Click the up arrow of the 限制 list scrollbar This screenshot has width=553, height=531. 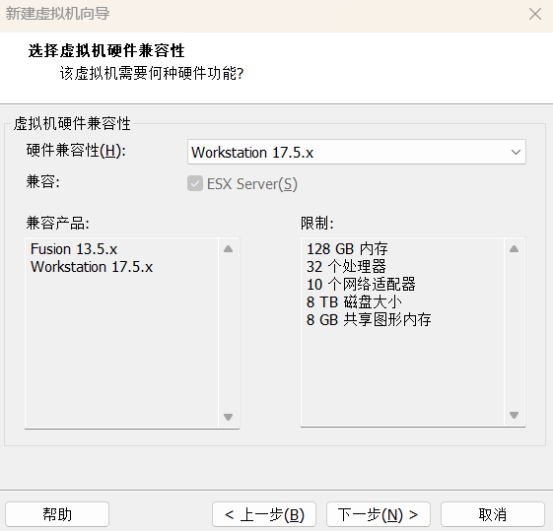(514, 249)
